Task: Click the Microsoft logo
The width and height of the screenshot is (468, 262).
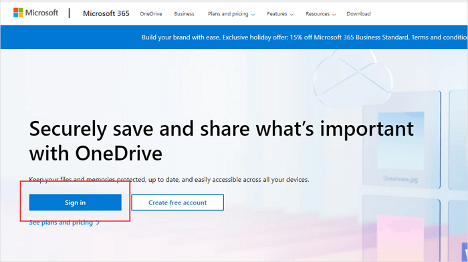Action: coord(36,13)
